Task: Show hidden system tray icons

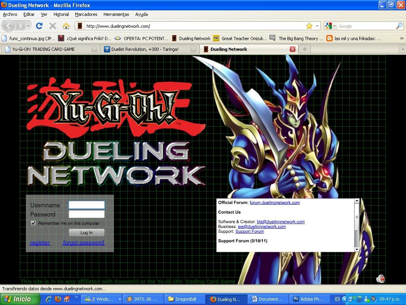Action: coord(345,299)
